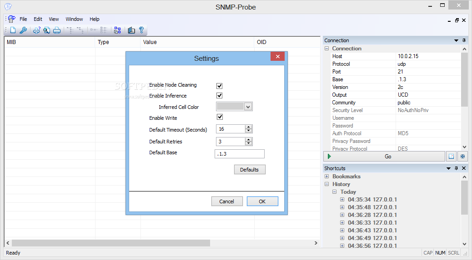
Task: Pin the Connection panel
Action: point(464,40)
